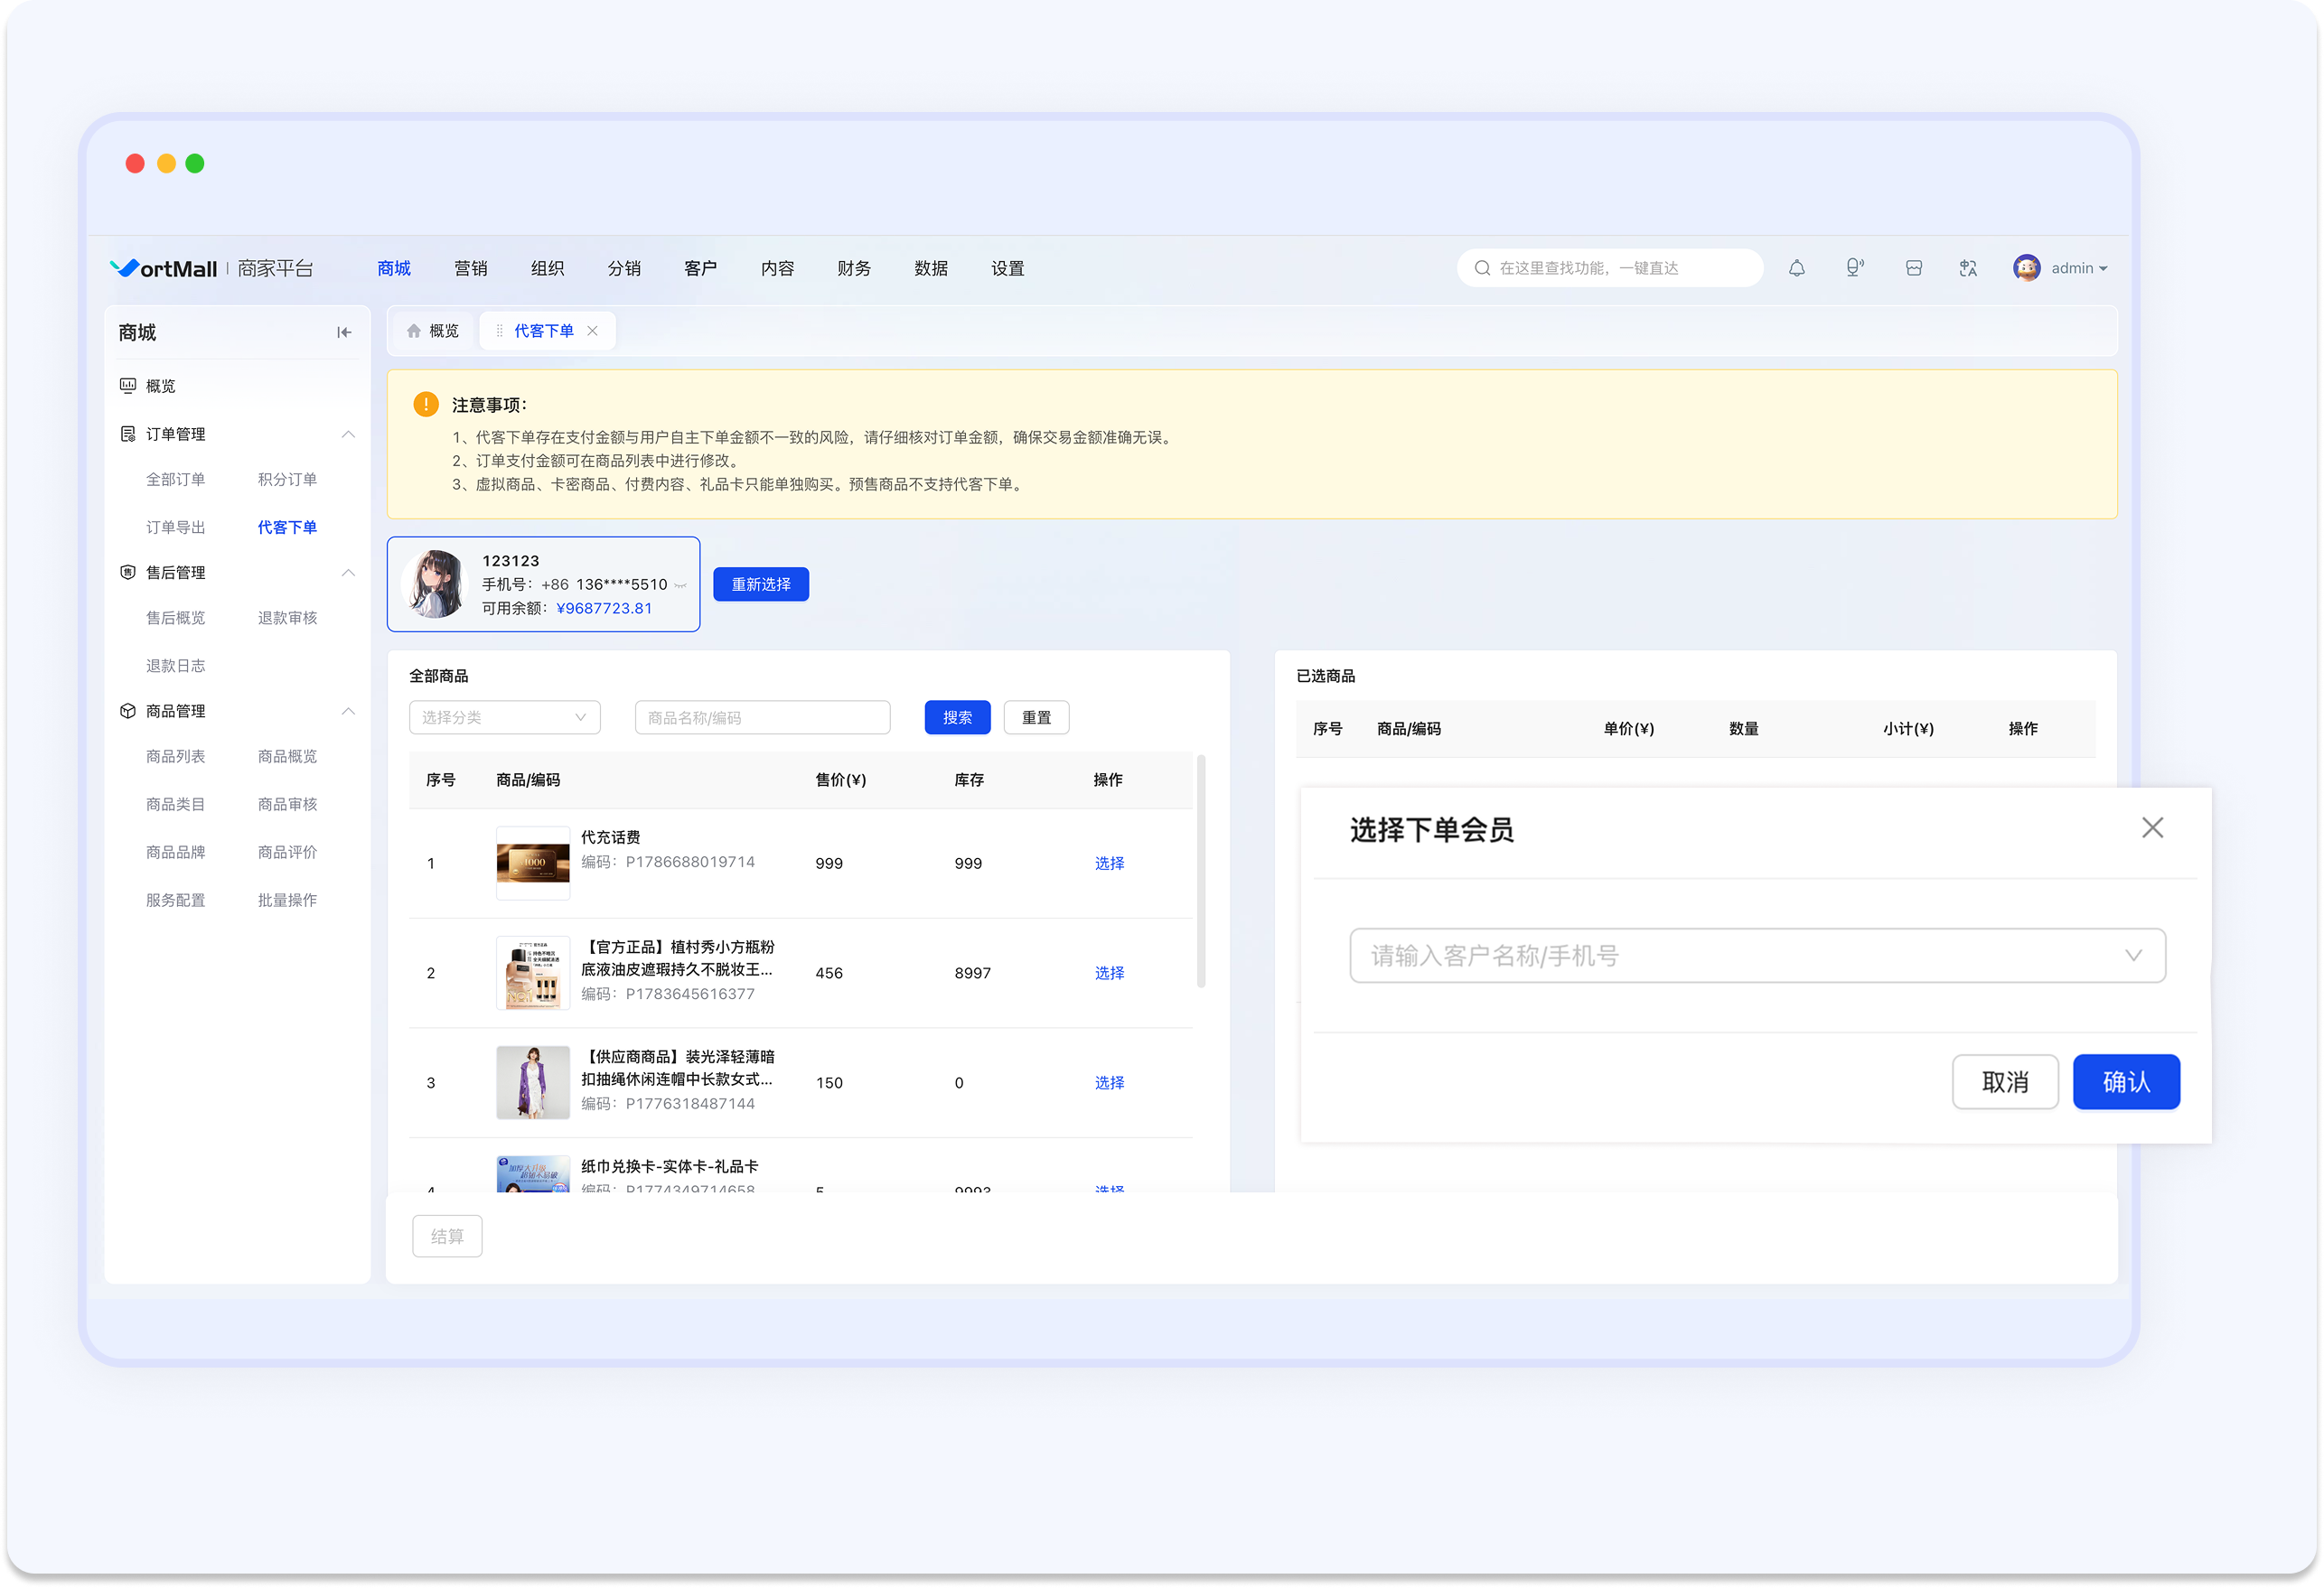This screenshot has height=1588, width=2324.
Task: Click 选择 for the 150 yuan product
Action: coord(1109,1082)
